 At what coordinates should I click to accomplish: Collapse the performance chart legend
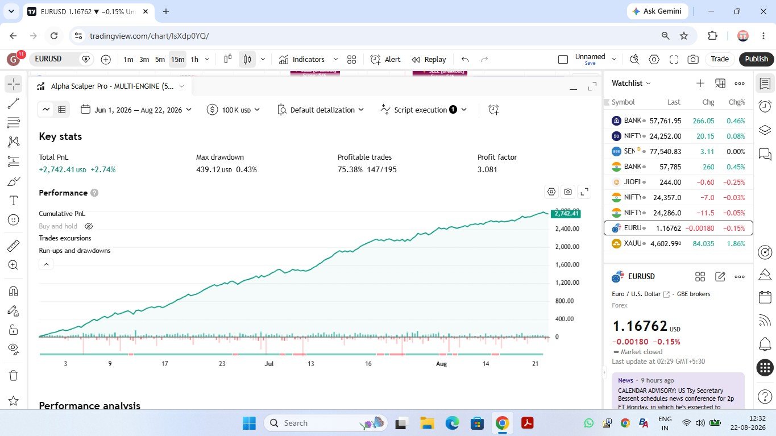pos(46,264)
